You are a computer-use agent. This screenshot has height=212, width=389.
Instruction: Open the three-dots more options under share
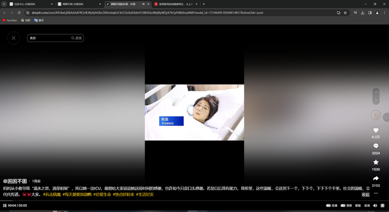tap(376, 193)
